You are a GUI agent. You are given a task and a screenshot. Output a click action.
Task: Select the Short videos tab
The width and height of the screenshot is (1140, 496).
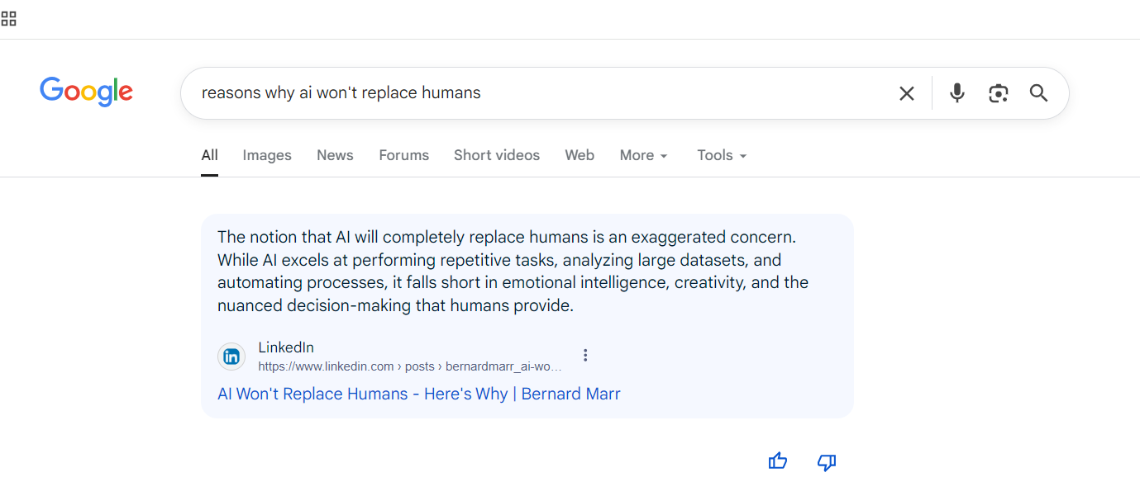click(x=497, y=155)
